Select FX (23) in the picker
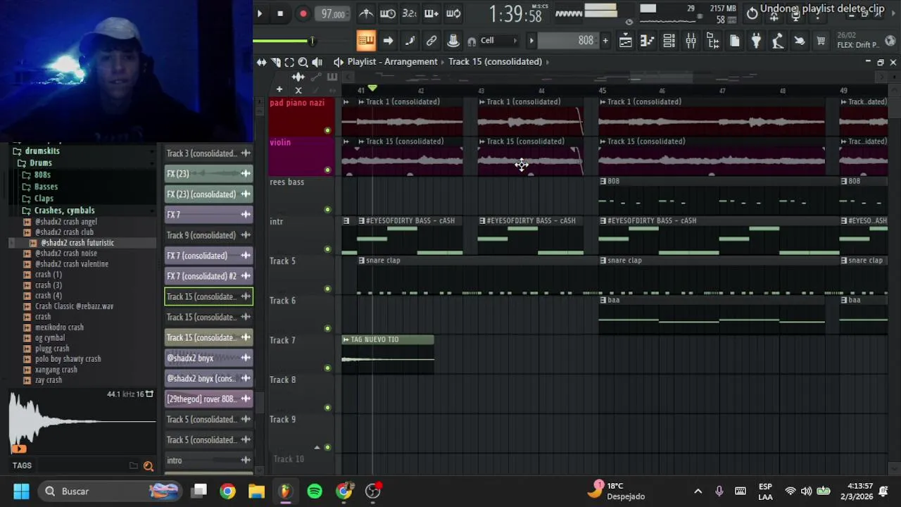The width and height of the screenshot is (901, 507). coord(208,173)
